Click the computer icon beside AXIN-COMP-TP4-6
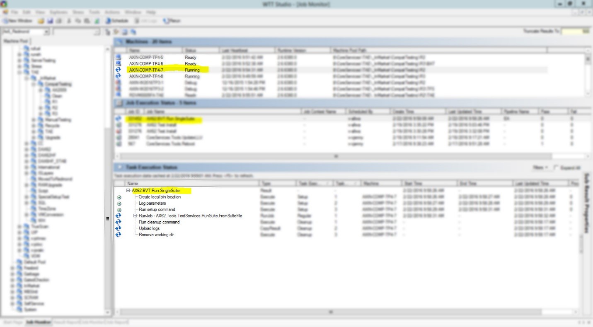The width and height of the screenshot is (593, 327). point(118,63)
